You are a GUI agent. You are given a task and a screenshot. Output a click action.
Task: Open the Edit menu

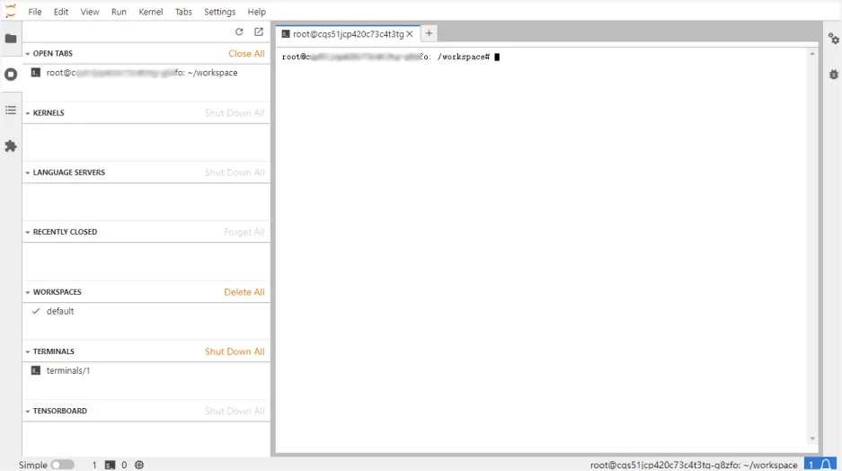coord(61,12)
